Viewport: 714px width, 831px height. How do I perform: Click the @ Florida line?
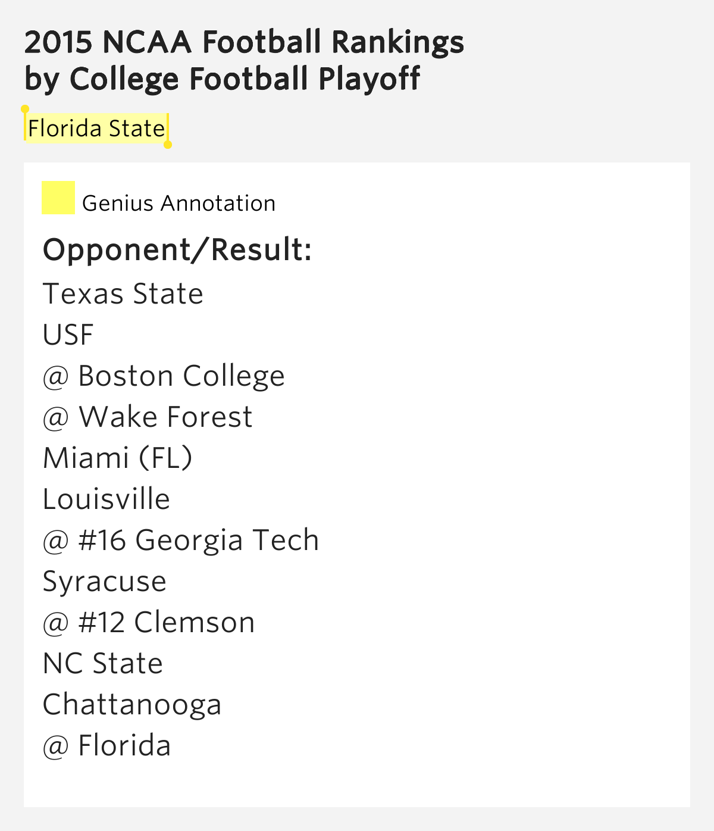coord(107,746)
